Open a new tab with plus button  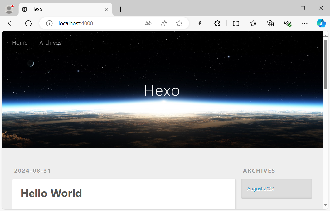(x=121, y=9)
